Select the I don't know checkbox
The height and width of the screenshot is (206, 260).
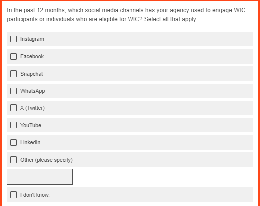coord(13,195)
